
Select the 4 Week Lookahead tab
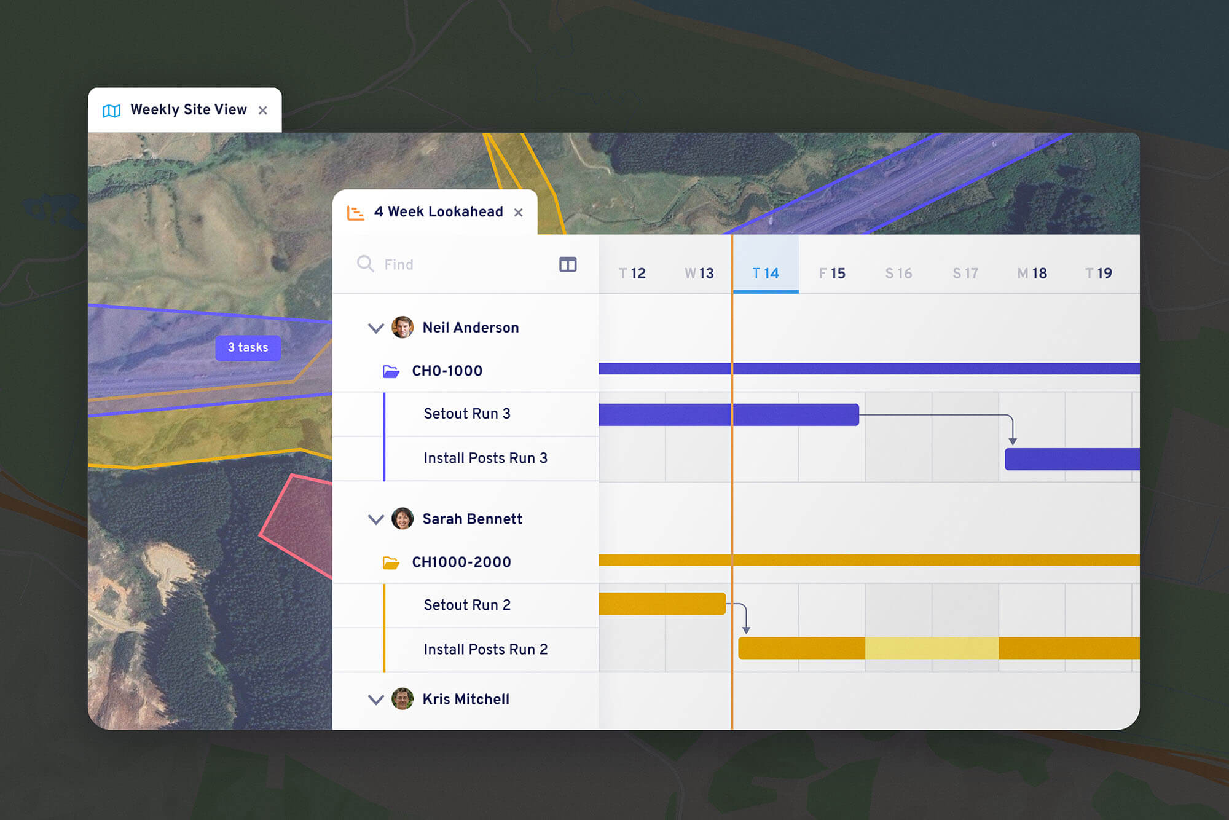[438, 212]
